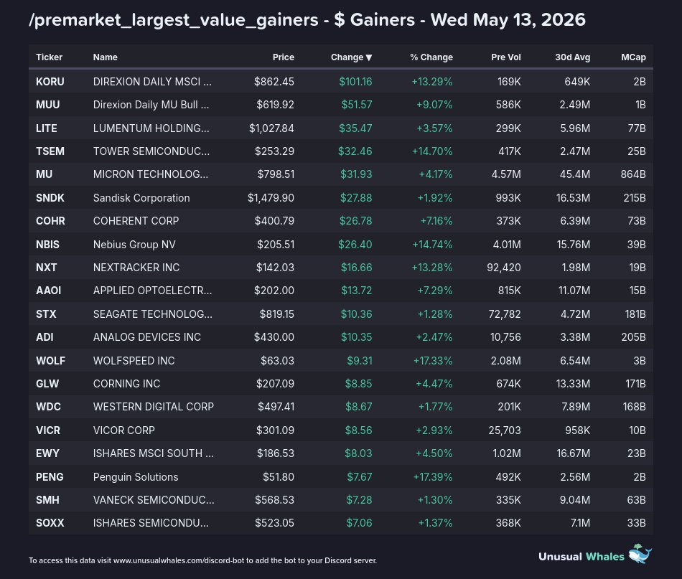Select the NXT ticker cell

[46, 268]
